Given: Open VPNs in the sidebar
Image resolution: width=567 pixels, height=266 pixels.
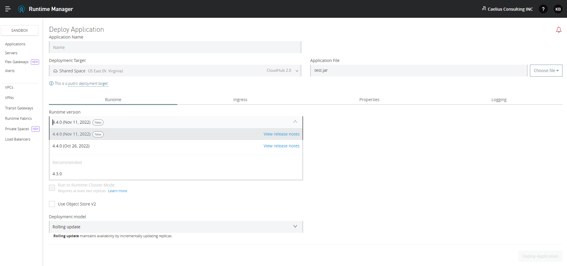Looking at the screenshot, I should (9, 98).
